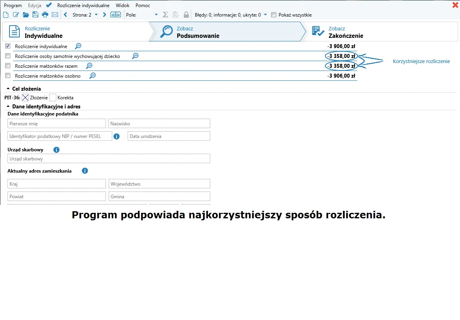Expand the Pole field dropdown

point(156,15)
